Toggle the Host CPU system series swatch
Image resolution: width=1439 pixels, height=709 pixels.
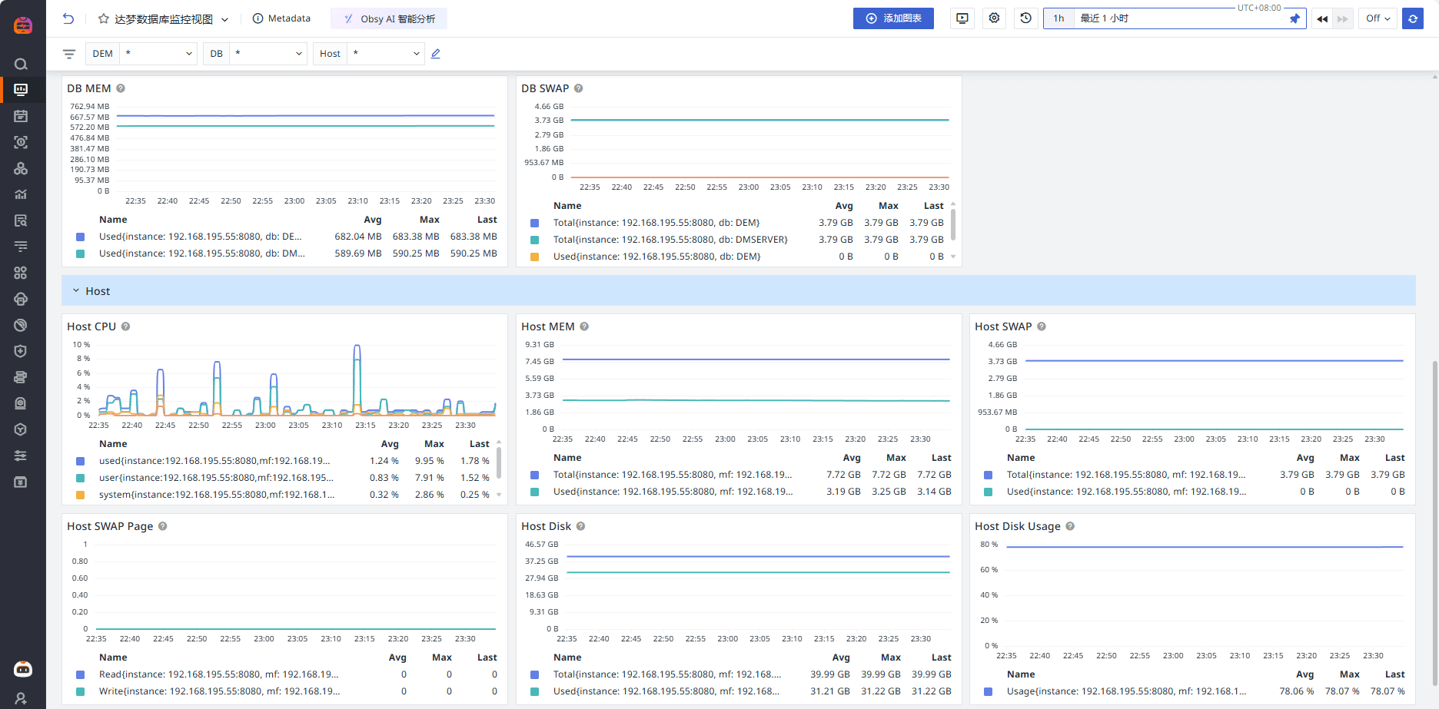pyautogui.click(x=80, y=495)
